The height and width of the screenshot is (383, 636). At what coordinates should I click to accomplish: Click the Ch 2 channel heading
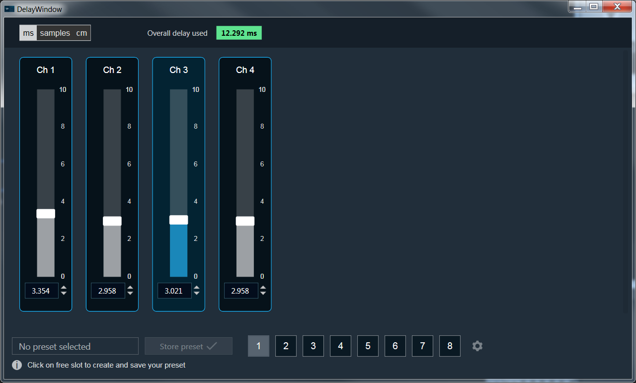click(112, 70)
